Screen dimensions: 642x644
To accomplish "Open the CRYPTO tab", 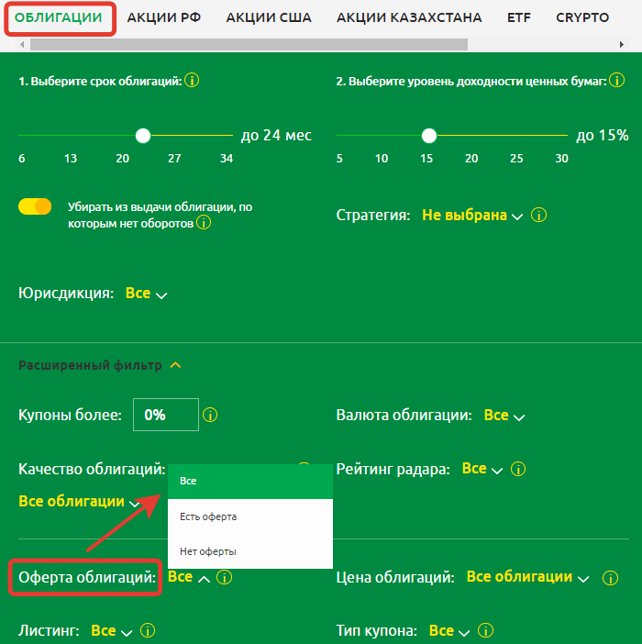I will tap(581, 17).
